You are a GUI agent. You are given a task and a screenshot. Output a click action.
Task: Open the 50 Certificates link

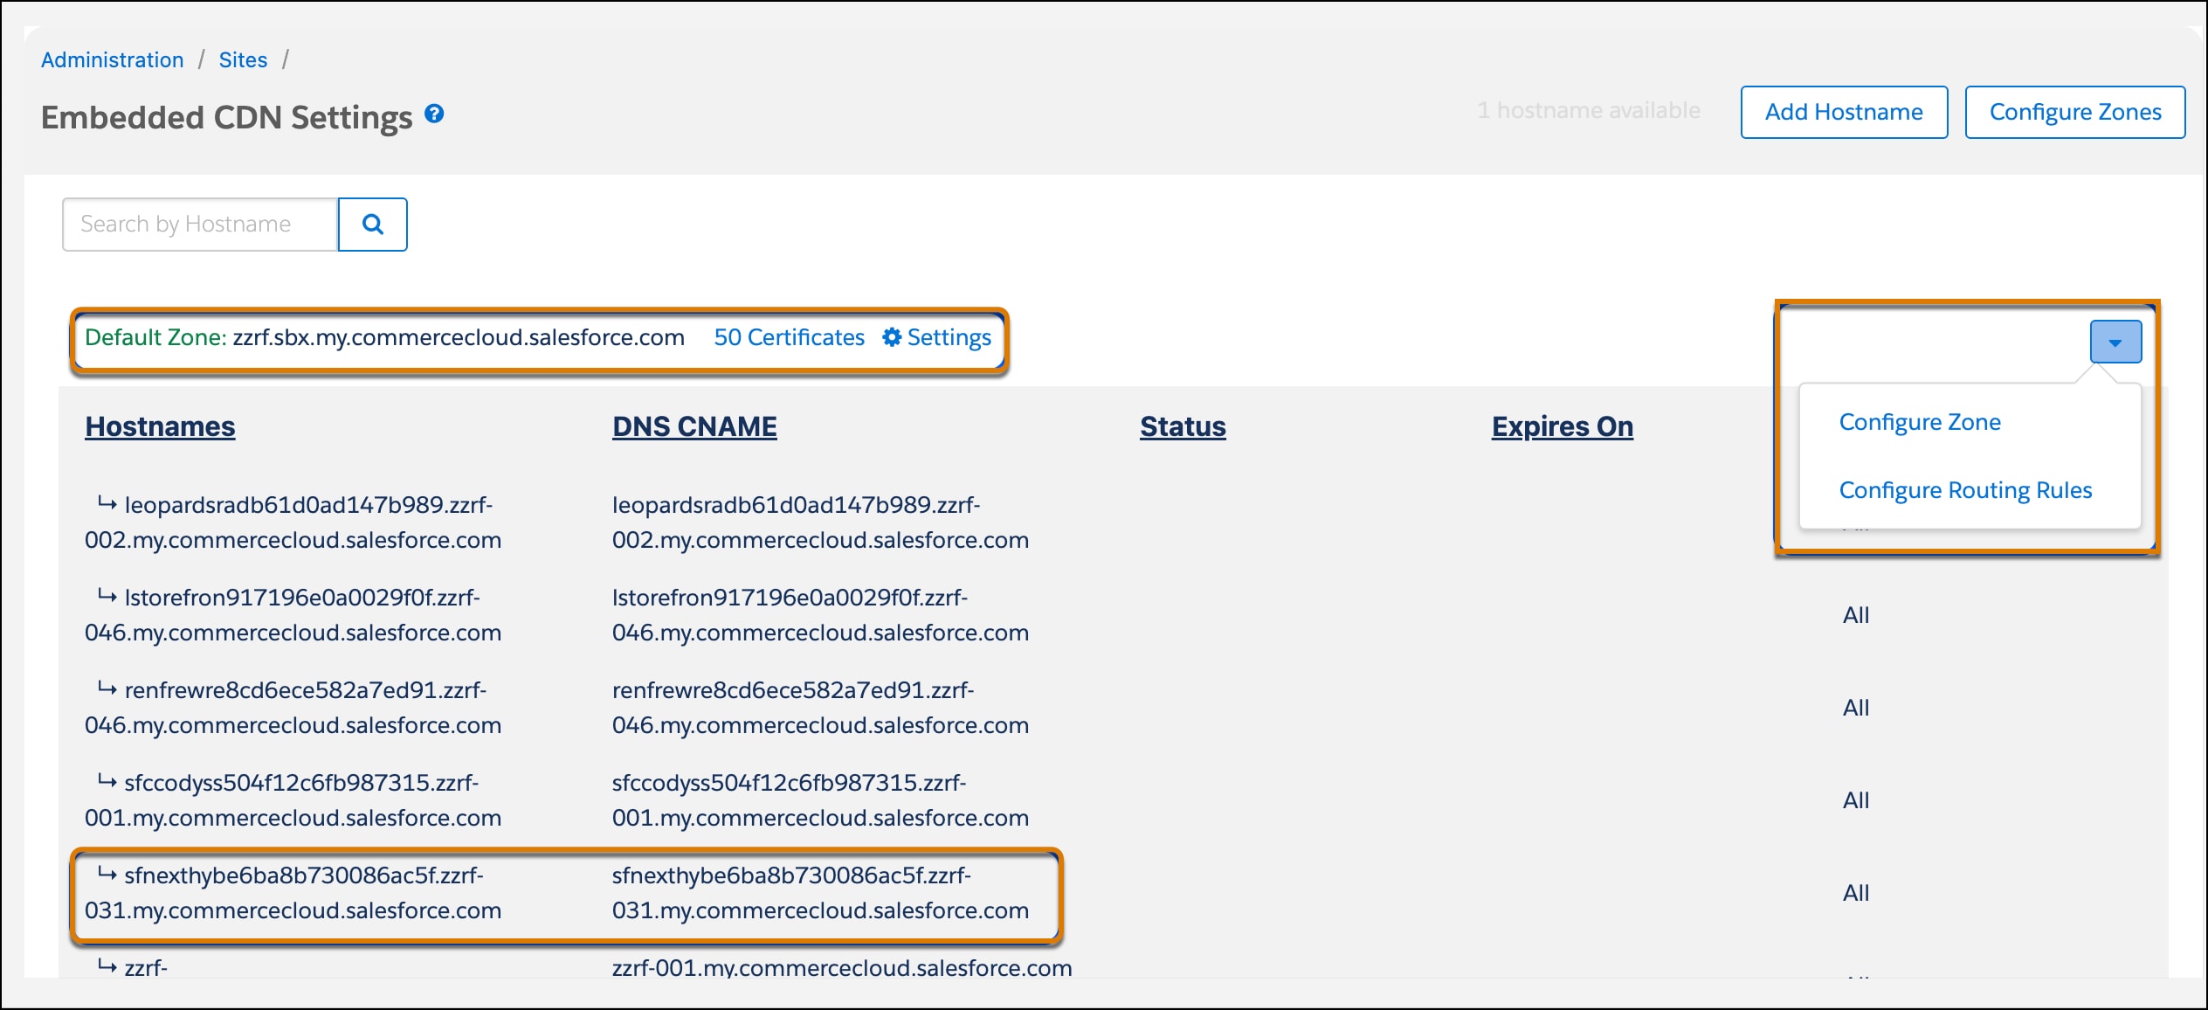tap(789, 337)
